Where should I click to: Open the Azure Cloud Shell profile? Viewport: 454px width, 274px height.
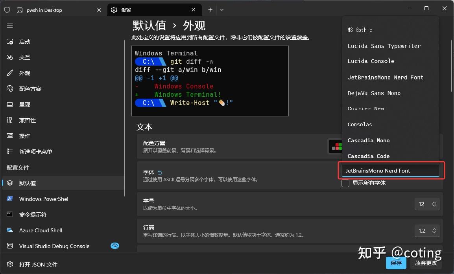[63, 230]
